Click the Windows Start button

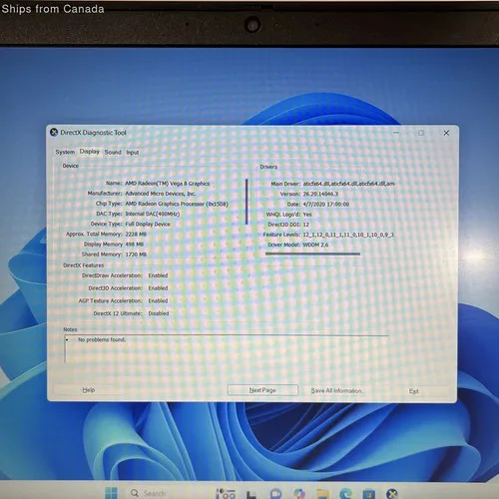(x=111, y=493)
